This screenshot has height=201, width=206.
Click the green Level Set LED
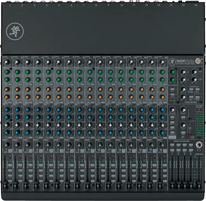point(190,126)
